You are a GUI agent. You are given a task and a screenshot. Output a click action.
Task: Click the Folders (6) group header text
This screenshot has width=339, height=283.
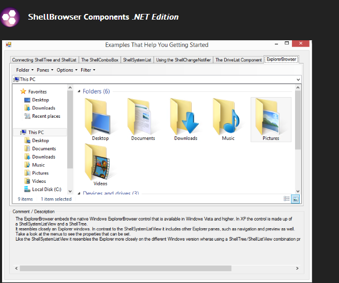[x=96, y=91]
